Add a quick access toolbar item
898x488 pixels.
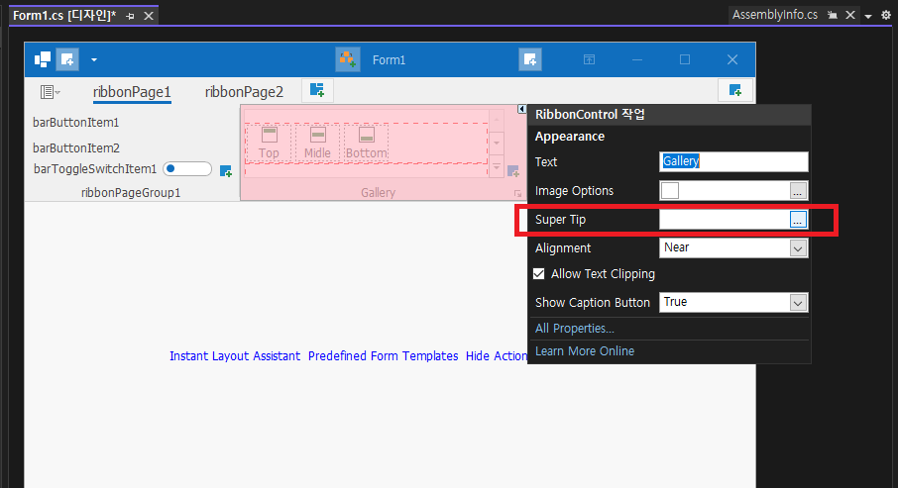click(67, 59)
